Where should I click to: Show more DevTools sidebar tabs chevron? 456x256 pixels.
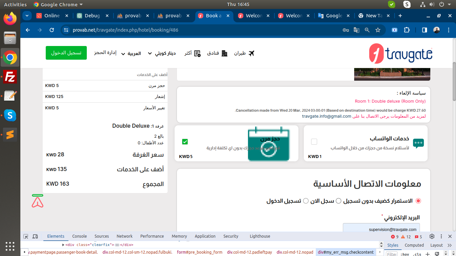point(450,245)
